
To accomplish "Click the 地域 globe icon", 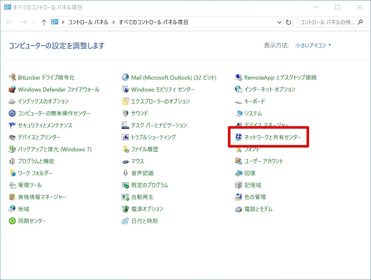I will [12, 209].
